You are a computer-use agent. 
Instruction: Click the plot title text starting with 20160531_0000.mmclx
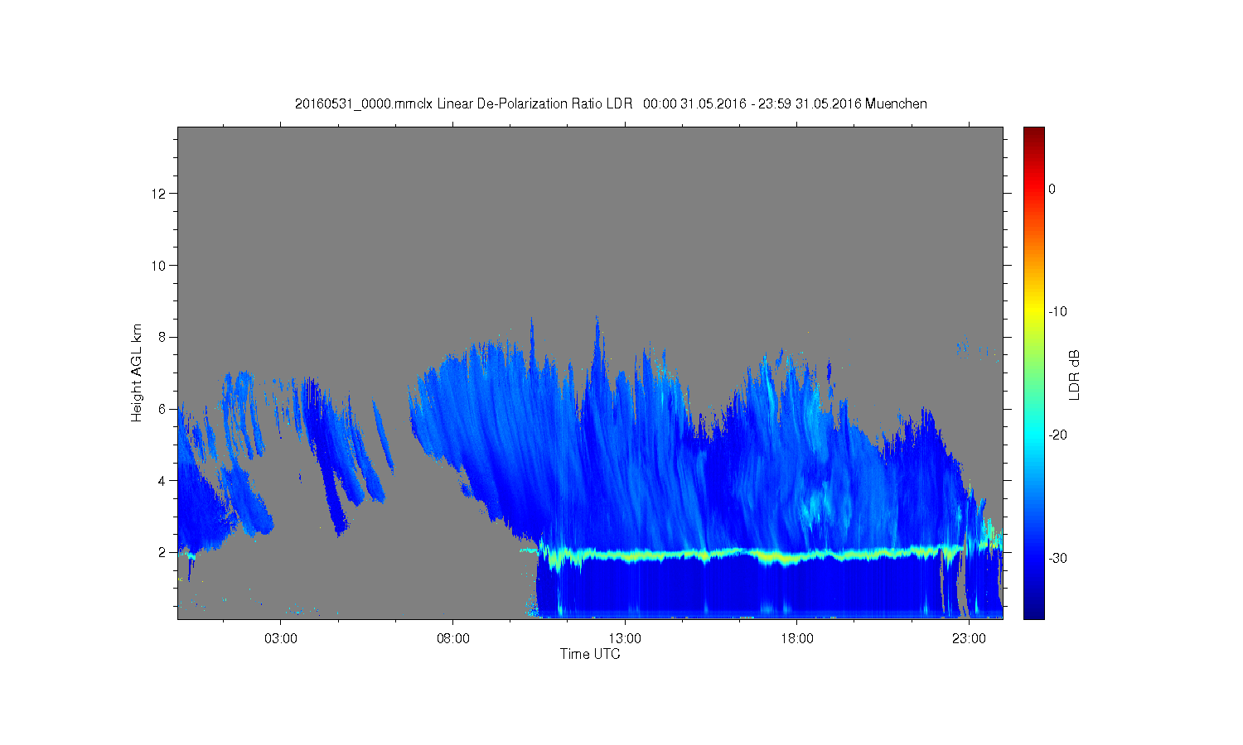[x=611, y=104]
